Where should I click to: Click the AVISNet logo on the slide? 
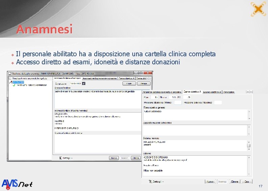point(17,184)
